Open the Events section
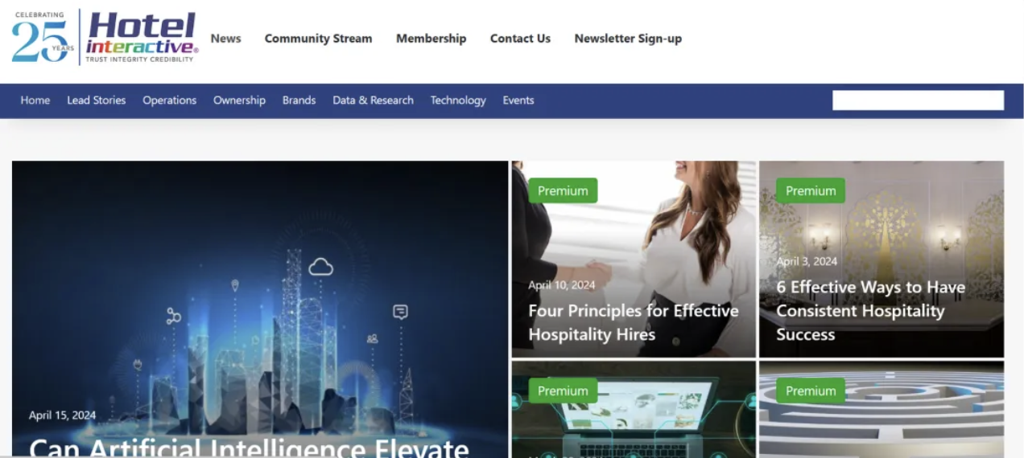1024x458 pixels. tap(518, 100)
